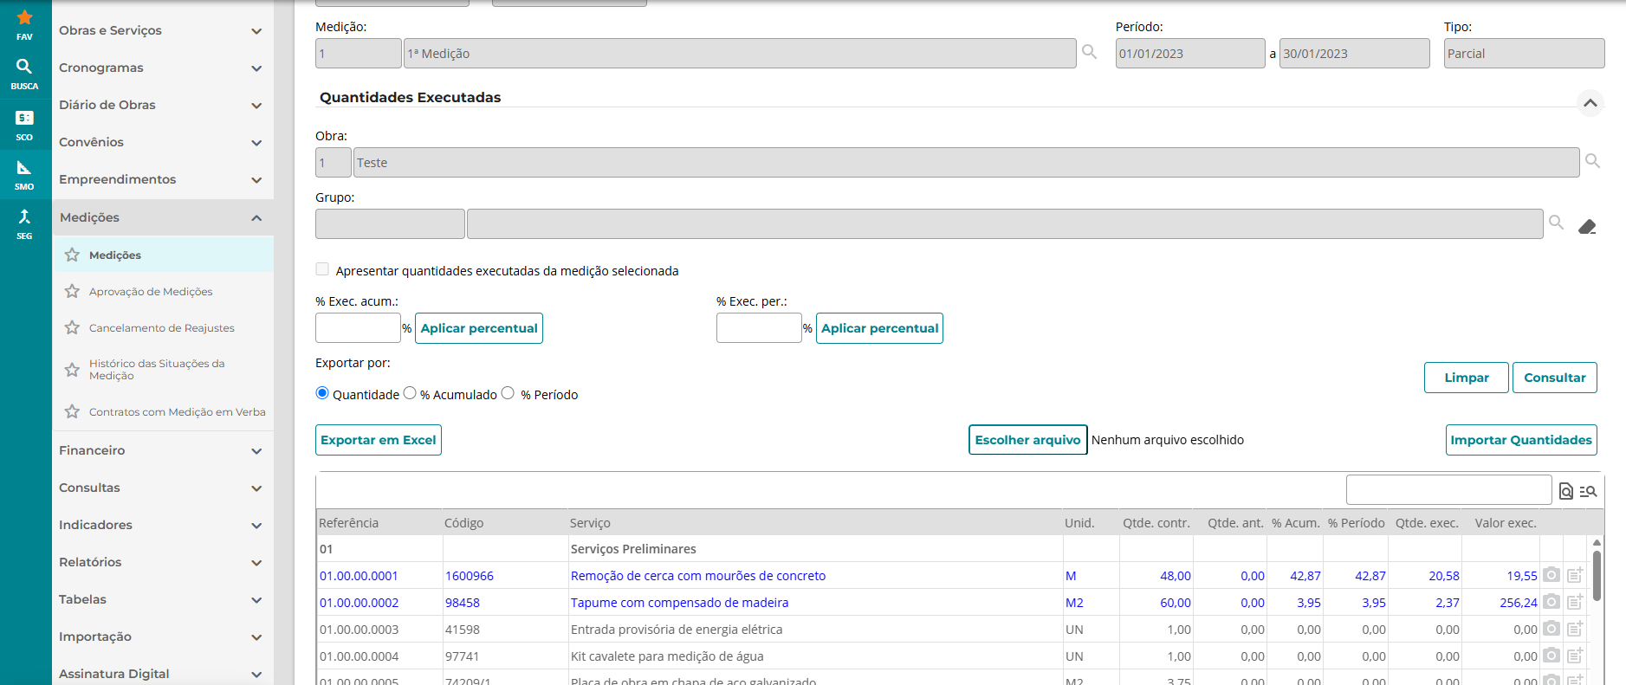This screenshot has height=685, width=1626.
Task: Enable Apresentar quantidades executadas checkbox
Action: click(x=322, y=269)
